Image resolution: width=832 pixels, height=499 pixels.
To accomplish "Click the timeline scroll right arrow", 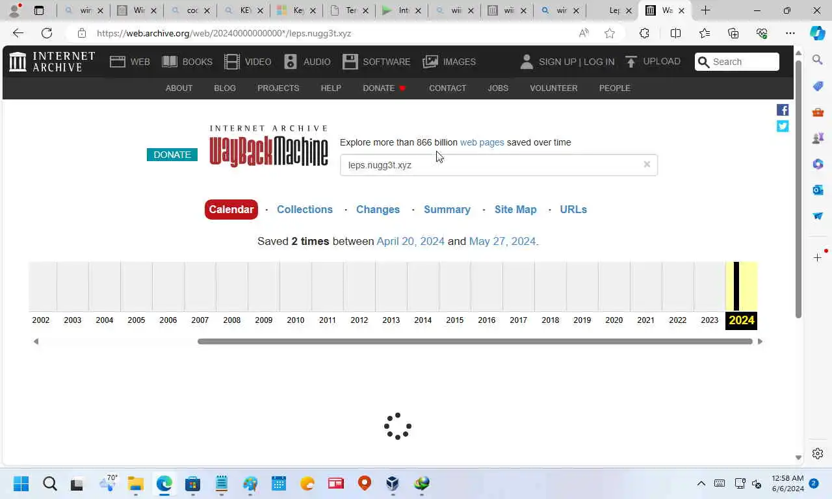I will point(760,341).
